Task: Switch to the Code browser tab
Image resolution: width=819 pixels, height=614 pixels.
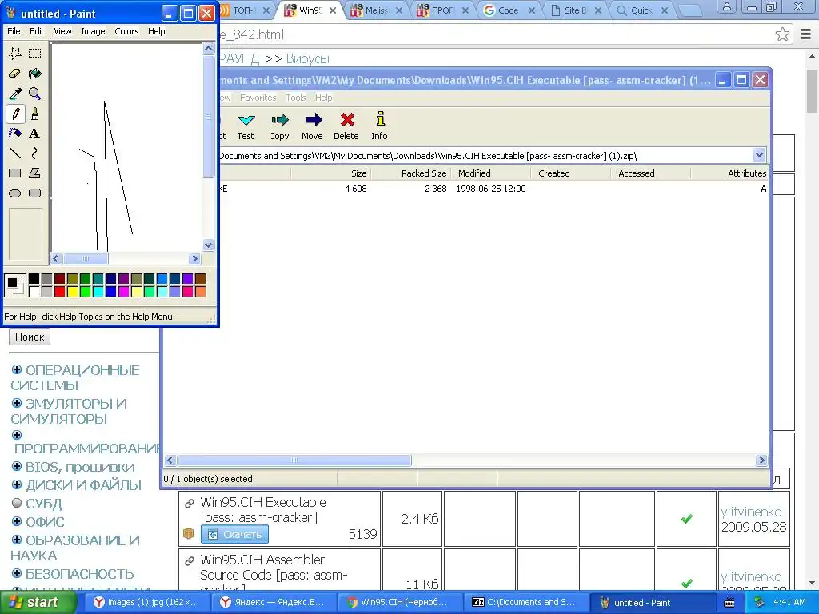Action: [x=509, y=10]
